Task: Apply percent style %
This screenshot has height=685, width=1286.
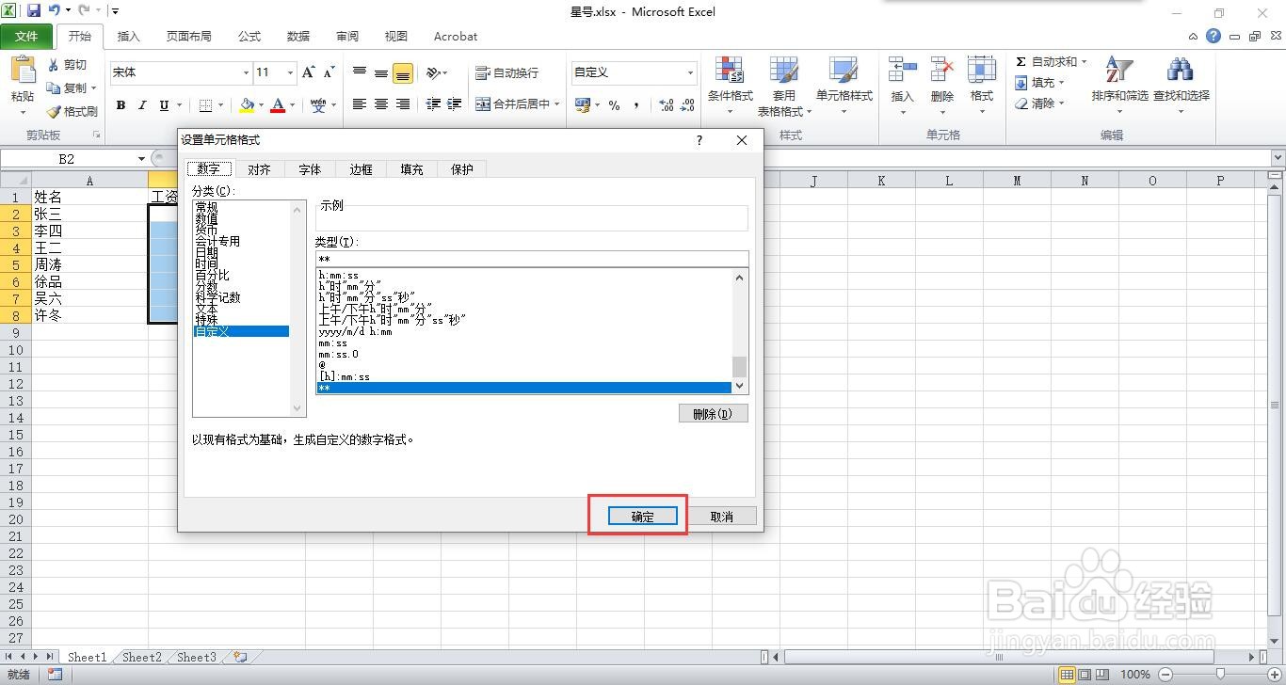Action: (x=614, y=105)
